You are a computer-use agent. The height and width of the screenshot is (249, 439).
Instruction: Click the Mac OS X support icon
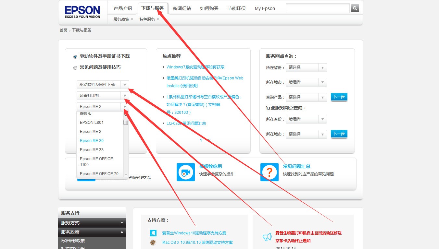(x=153, y=243)
